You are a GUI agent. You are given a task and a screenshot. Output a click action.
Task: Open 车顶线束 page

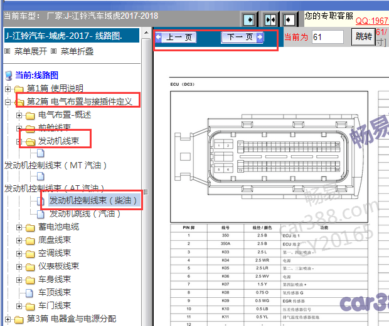tap(55, 292)
